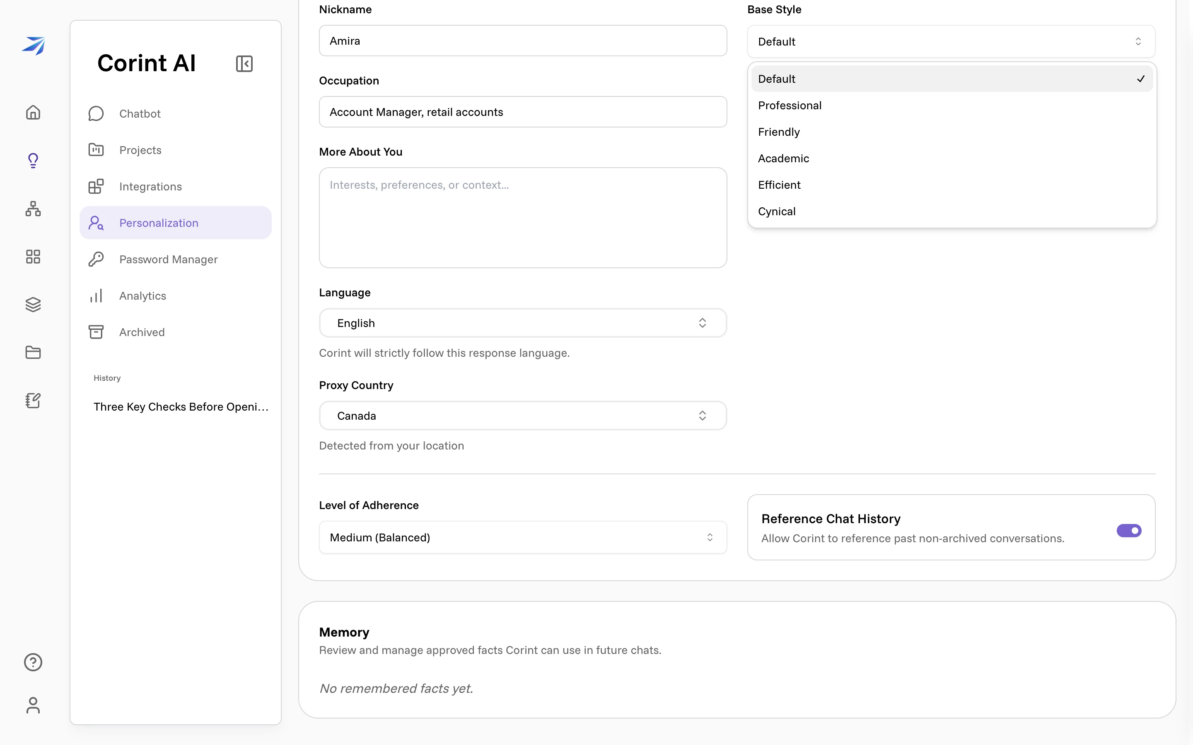Open the folder icon in the left rail
Viewport: 1193px width, 745px height.
point(33,352)
